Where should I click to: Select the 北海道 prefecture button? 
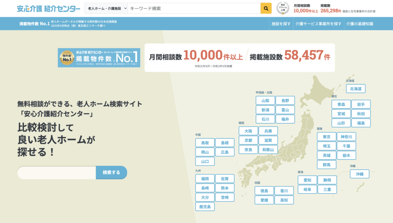pos(356,89)
